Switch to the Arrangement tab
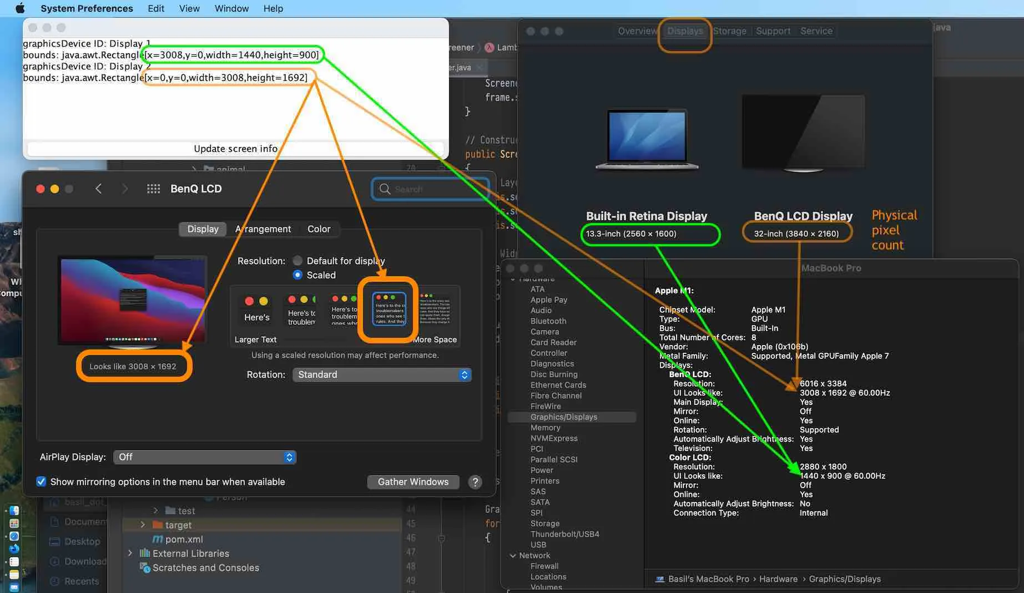 point(263,229)
